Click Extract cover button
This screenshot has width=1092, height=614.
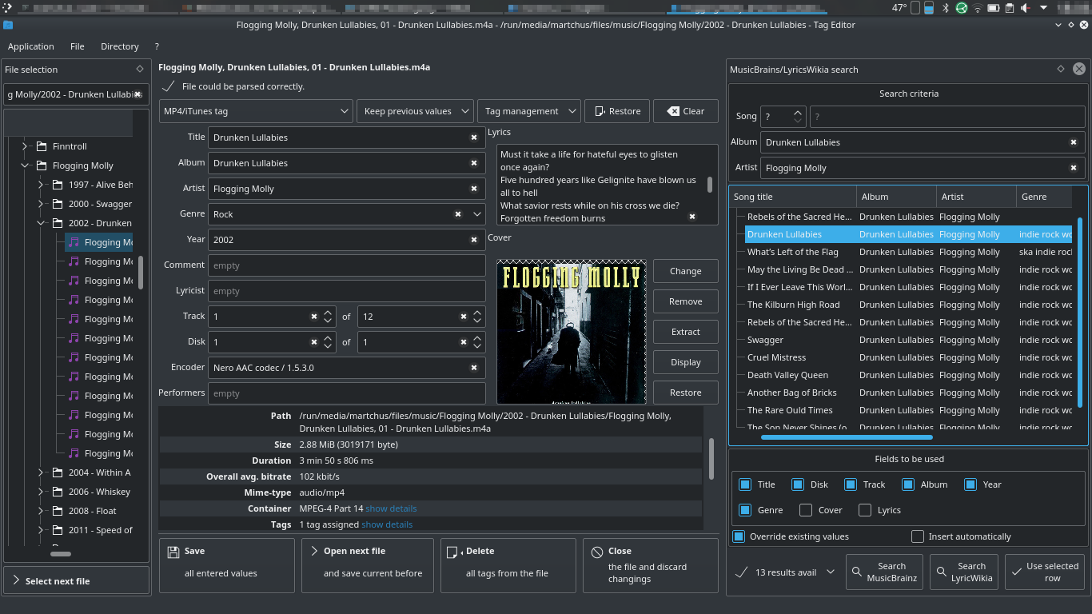[x=685, y=332]
